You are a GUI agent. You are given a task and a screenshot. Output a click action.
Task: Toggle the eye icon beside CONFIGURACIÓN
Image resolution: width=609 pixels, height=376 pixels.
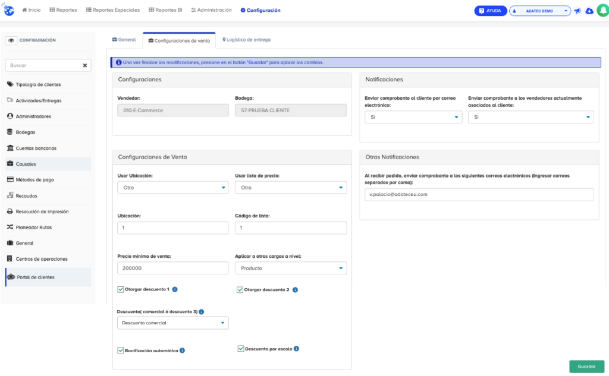point(11,40)
